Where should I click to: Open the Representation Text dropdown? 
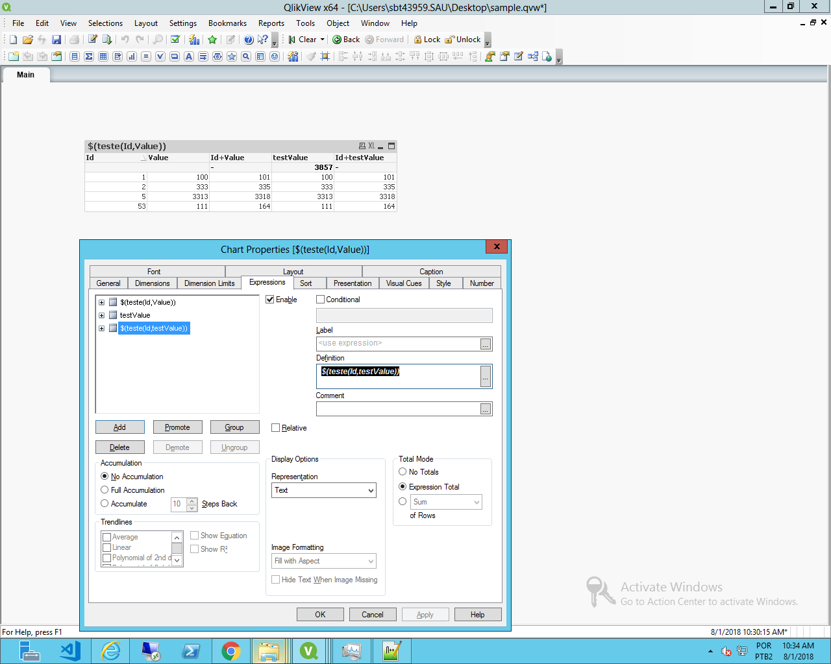click(324, 490)
